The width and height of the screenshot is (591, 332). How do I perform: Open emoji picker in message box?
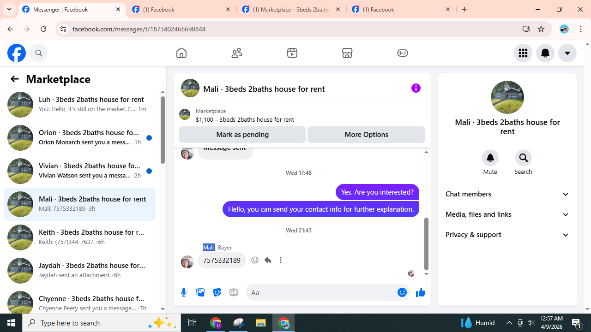pyautogui.click(x=402, y=292)
